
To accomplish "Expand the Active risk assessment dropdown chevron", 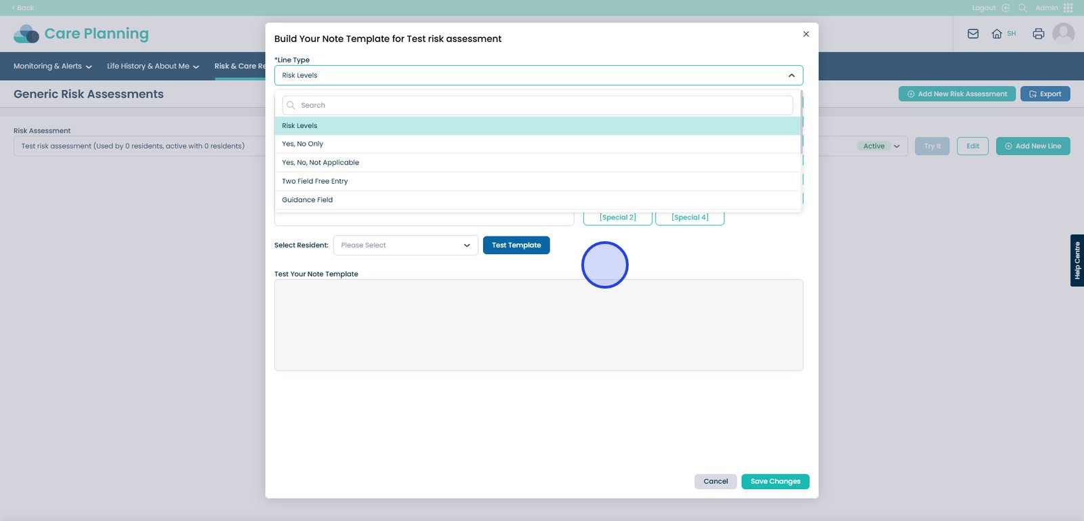I will tap(897, 146).
